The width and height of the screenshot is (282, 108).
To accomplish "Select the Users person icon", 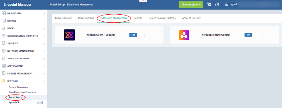I will point(4,28).
